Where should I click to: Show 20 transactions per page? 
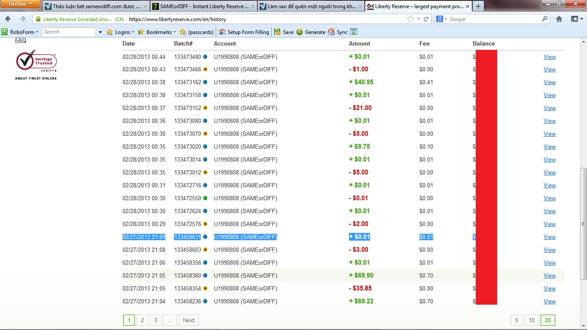pyautogui.click(x=548, y=320)
